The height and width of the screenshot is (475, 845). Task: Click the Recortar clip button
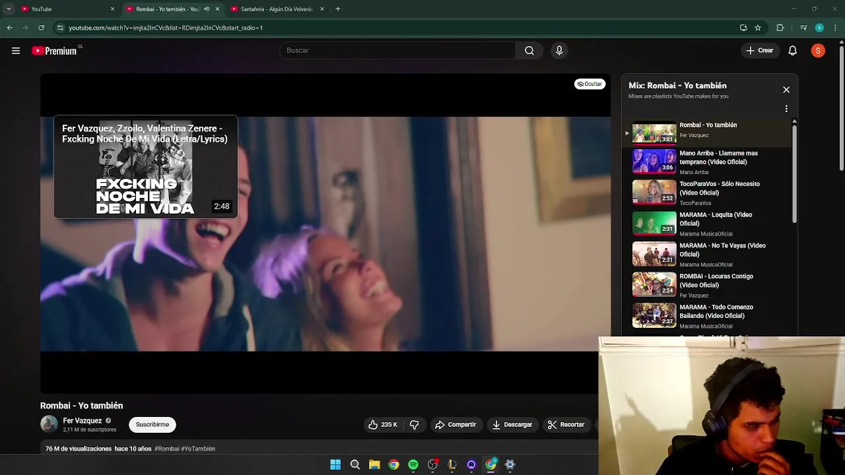coord(566,425)
